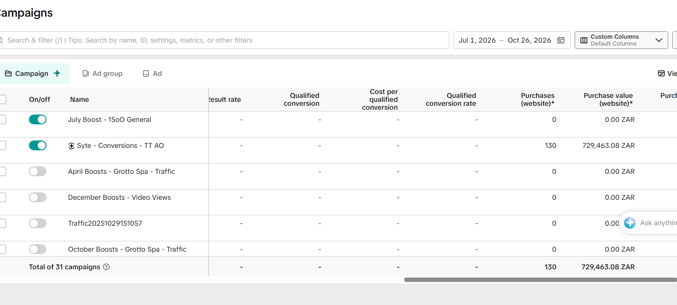Expand the Custom Columns chevron arrow
677x305 pixels.
click(x=658, y=40)
